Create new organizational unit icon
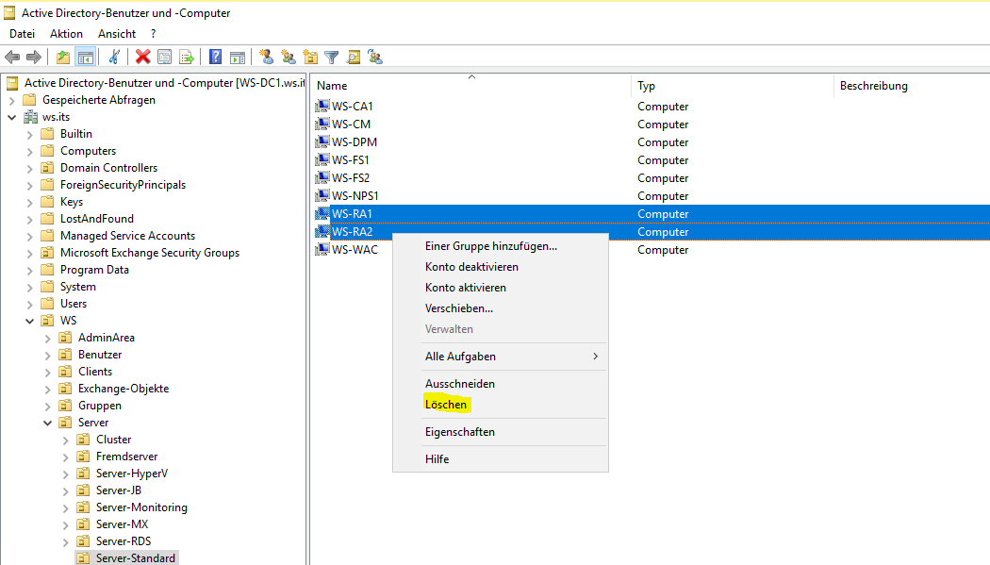The width and height of the screenshot is (990, 565). point(310,58)
